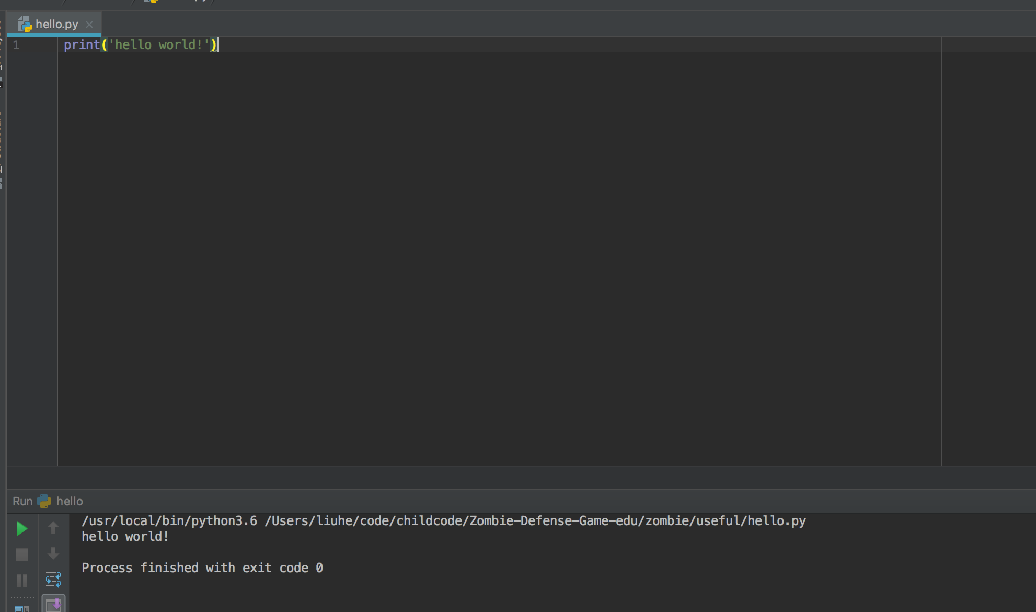1036x612 pixels.
Task: Click 'Process finished with exit code 0' text
Action: click(202, 568)
